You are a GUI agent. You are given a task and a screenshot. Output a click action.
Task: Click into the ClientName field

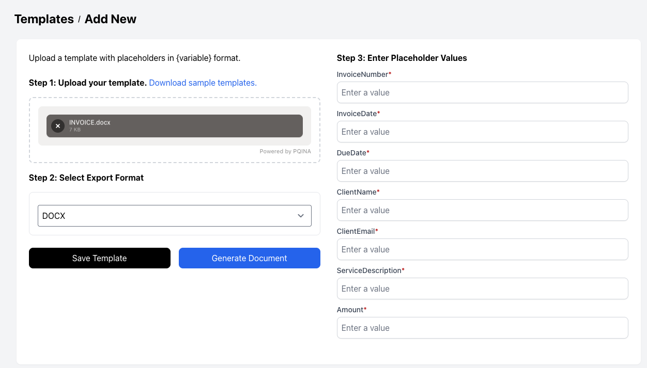click(x=482, y=210)
